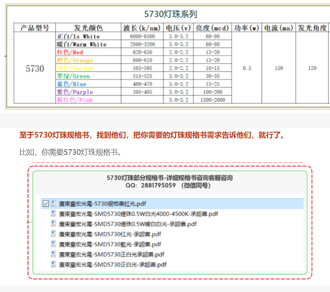Click the PDF icon of SMD5730紅光-承認書.pdf
The image size is (330, 292).
53,234
